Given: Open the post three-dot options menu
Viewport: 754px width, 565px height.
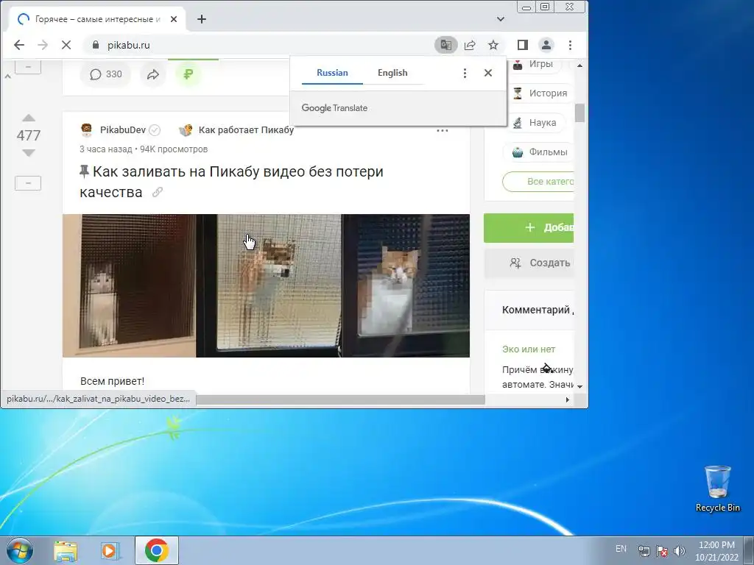Looking at the screenshot, I should 442,130.
